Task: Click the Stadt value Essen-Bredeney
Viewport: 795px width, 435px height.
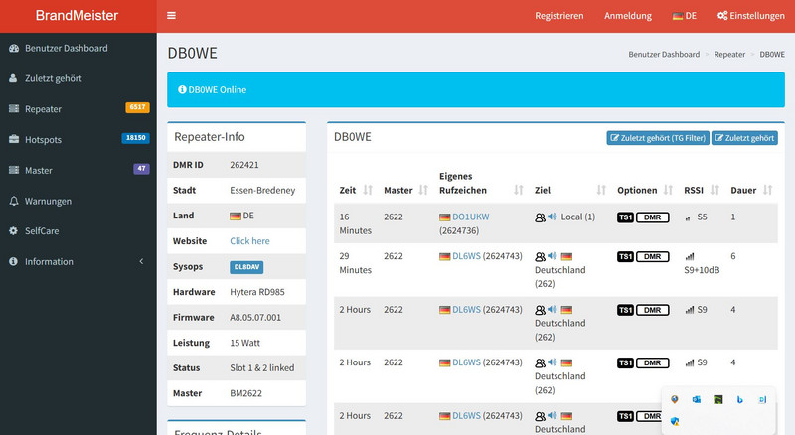Action: (262, 190)
